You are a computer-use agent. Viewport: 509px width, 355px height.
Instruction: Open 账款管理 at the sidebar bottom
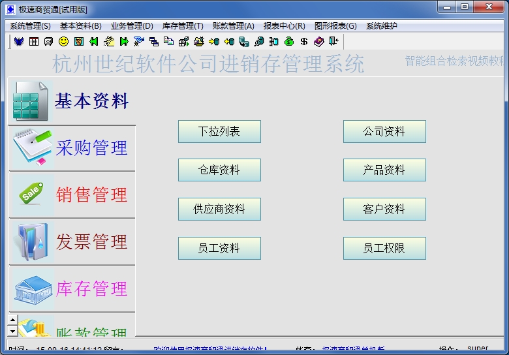click(76, 325)
